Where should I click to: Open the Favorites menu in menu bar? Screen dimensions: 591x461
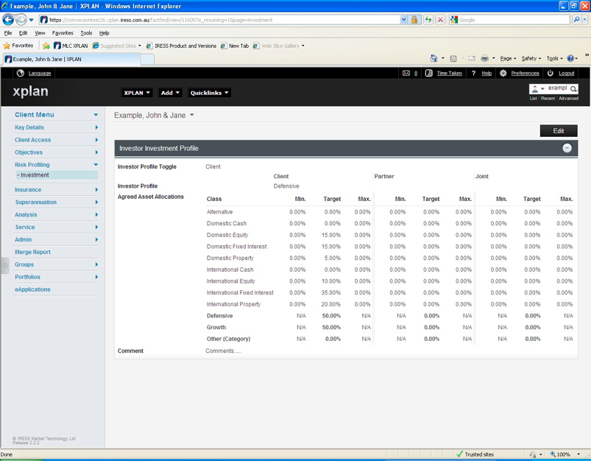point(63,33)
